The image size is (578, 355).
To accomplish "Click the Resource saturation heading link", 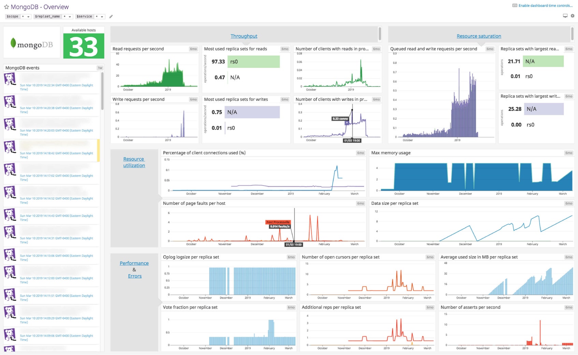I will point(479,36).
